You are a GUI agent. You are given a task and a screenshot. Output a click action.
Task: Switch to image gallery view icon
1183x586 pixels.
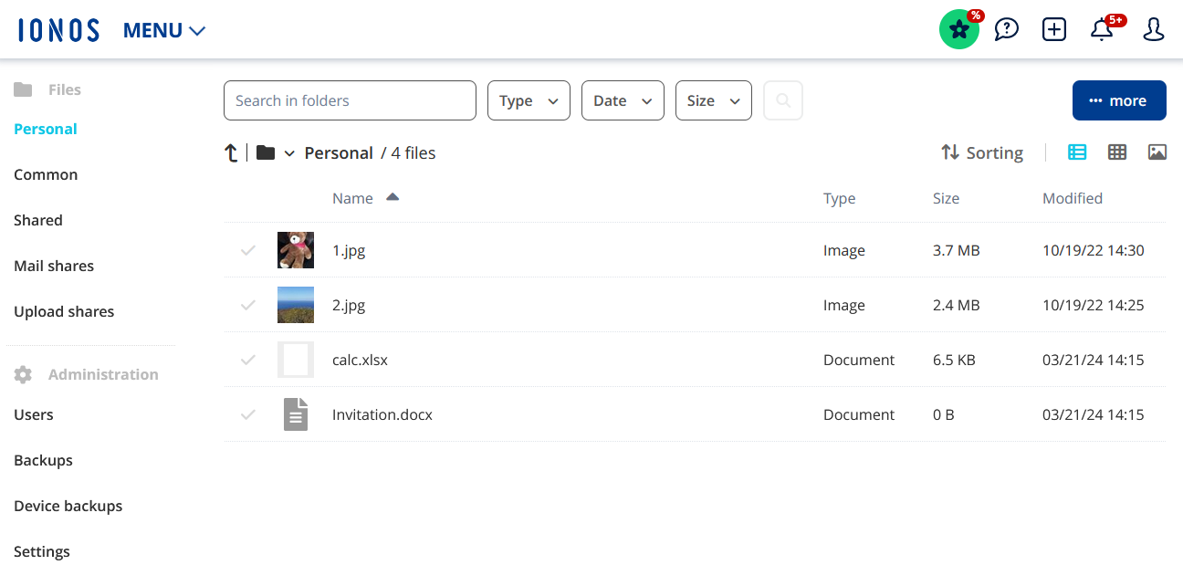[x=1157, y=152]
